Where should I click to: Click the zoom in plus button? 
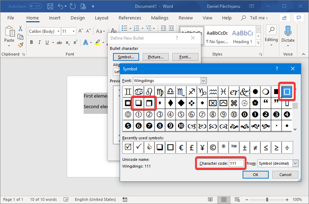287,199
